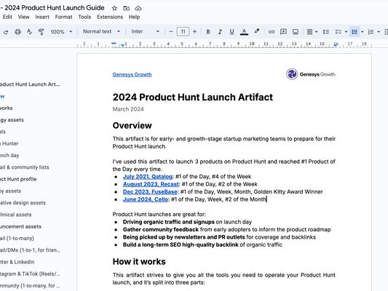The width and height of the screenshot is (388, 291).
Task: Click the '2024 Product Hunt Launch Artifact' title
Action: [193, 97]
